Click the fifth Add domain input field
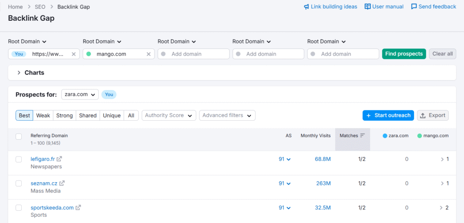464x223 pixels. tap(343, 54)
